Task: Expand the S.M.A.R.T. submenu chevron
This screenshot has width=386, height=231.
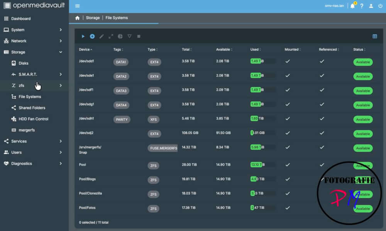Action: [x=61, y=74]
